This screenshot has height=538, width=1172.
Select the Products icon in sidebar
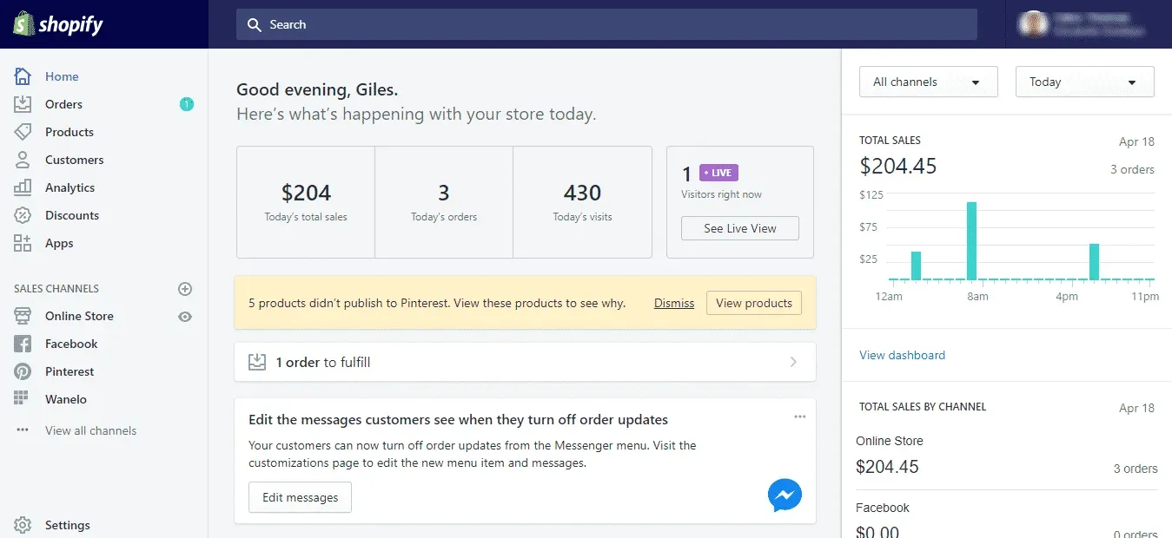[x=23, y=132]
